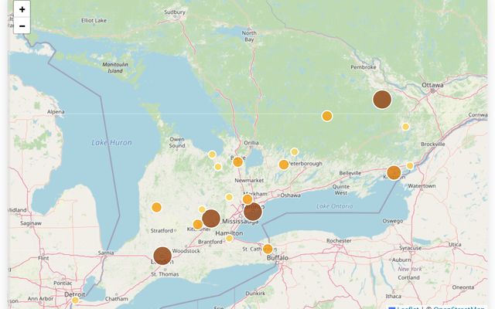This screenshot has height=309, width=495.
Task: Click the yellow marker north of Brockville
Action: (405, 127)
